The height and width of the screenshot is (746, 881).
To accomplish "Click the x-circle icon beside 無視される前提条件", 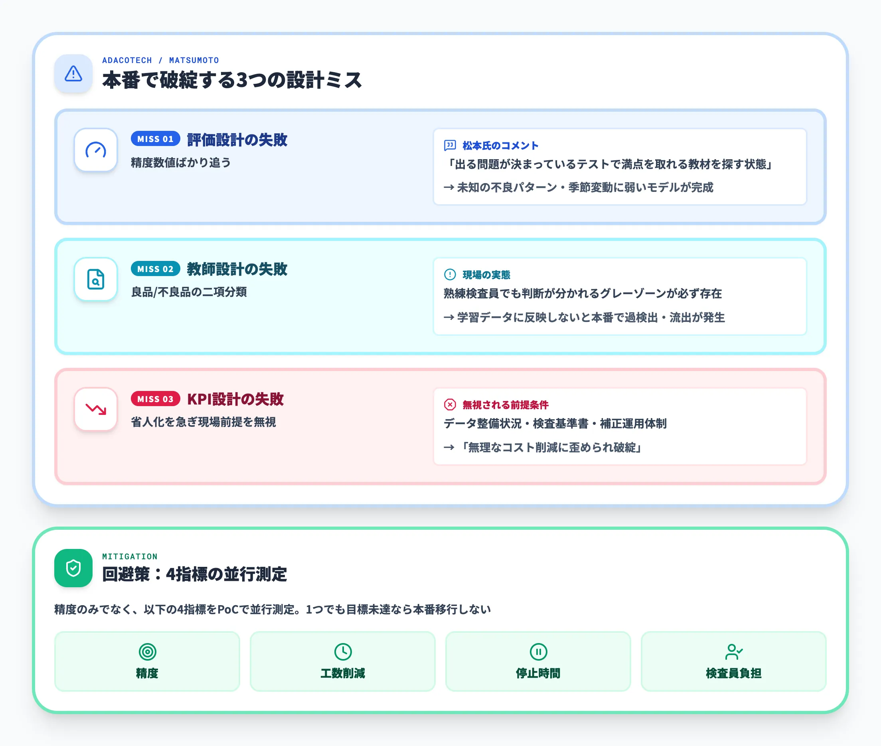I will [x=450, y=405].
